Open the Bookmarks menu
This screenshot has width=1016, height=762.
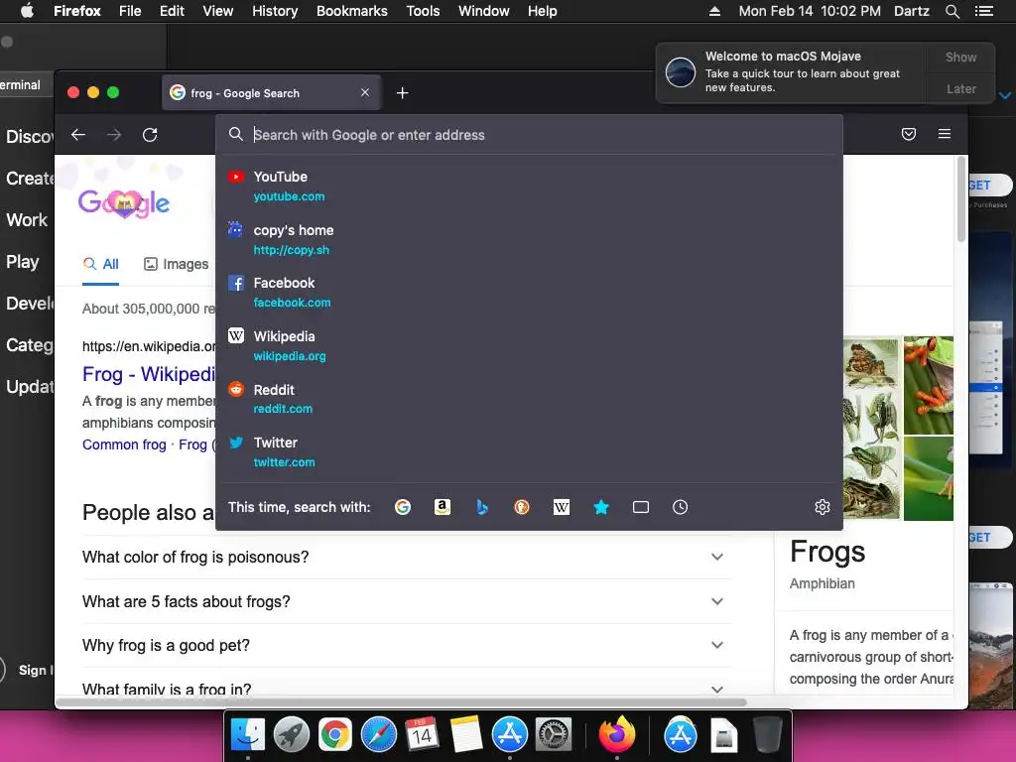coord(352,11)
